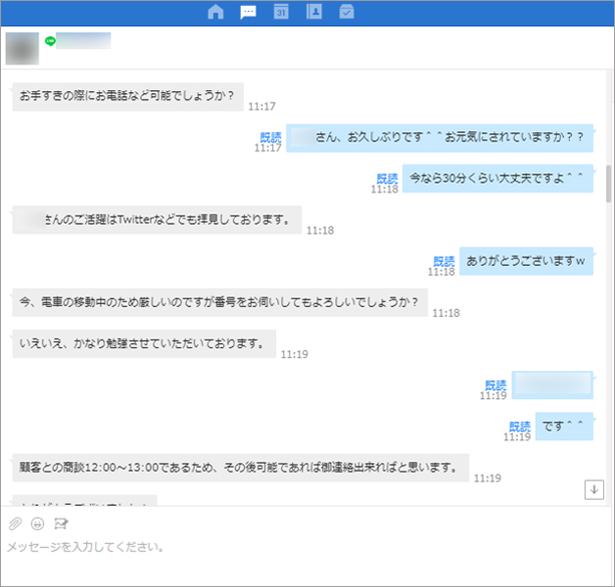Screen dimensions: 615x587
Task: Open the Home icon in top bar
Action: pyautogui.click(x=216, y=13)
